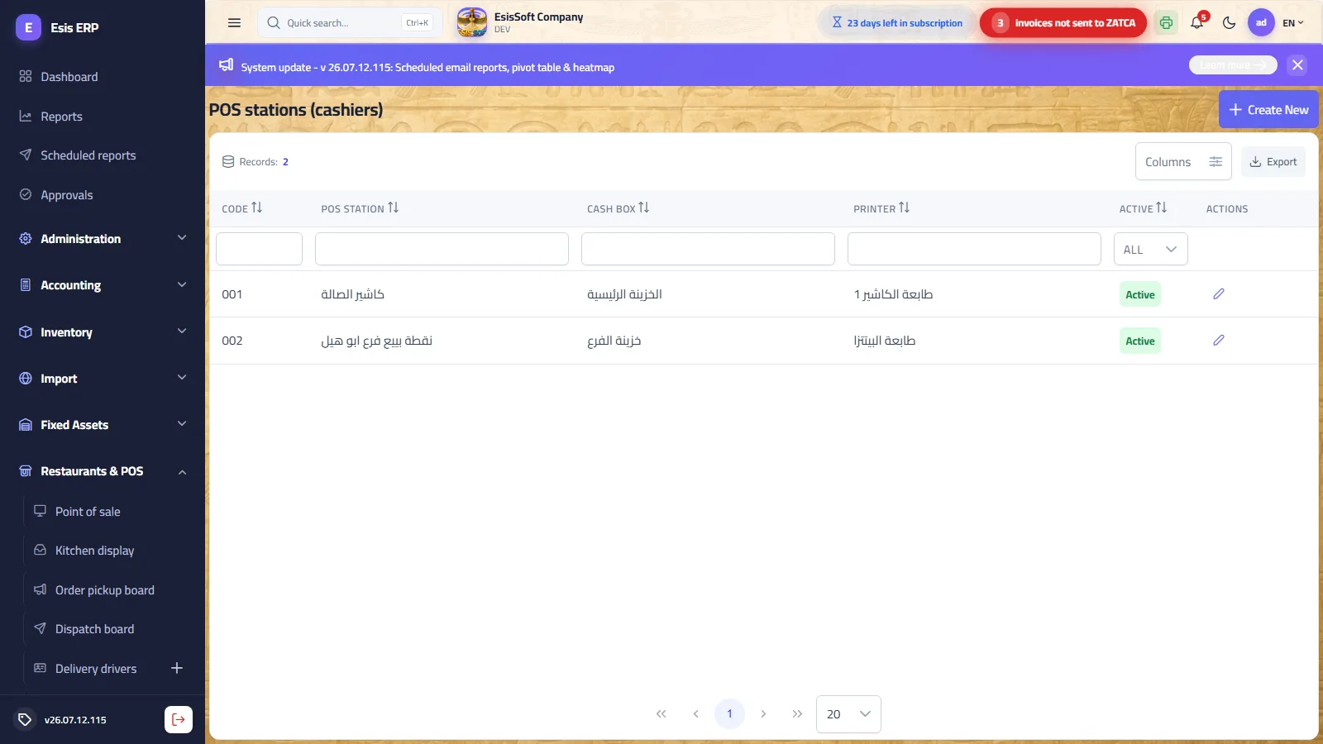Screen dimensions: 1323x744
Task: Open the notifications bell
Action: point(1197,22)
